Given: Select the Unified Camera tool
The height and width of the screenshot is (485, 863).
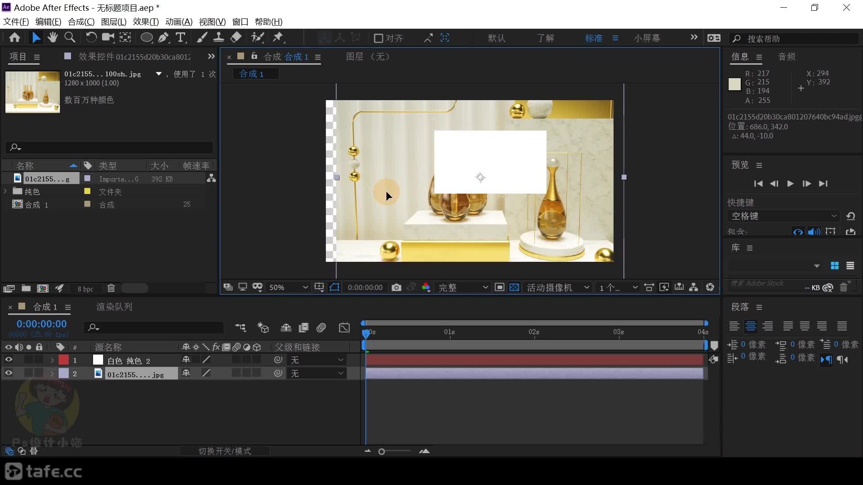Looking at the screenshot, I should coord(108,38).
